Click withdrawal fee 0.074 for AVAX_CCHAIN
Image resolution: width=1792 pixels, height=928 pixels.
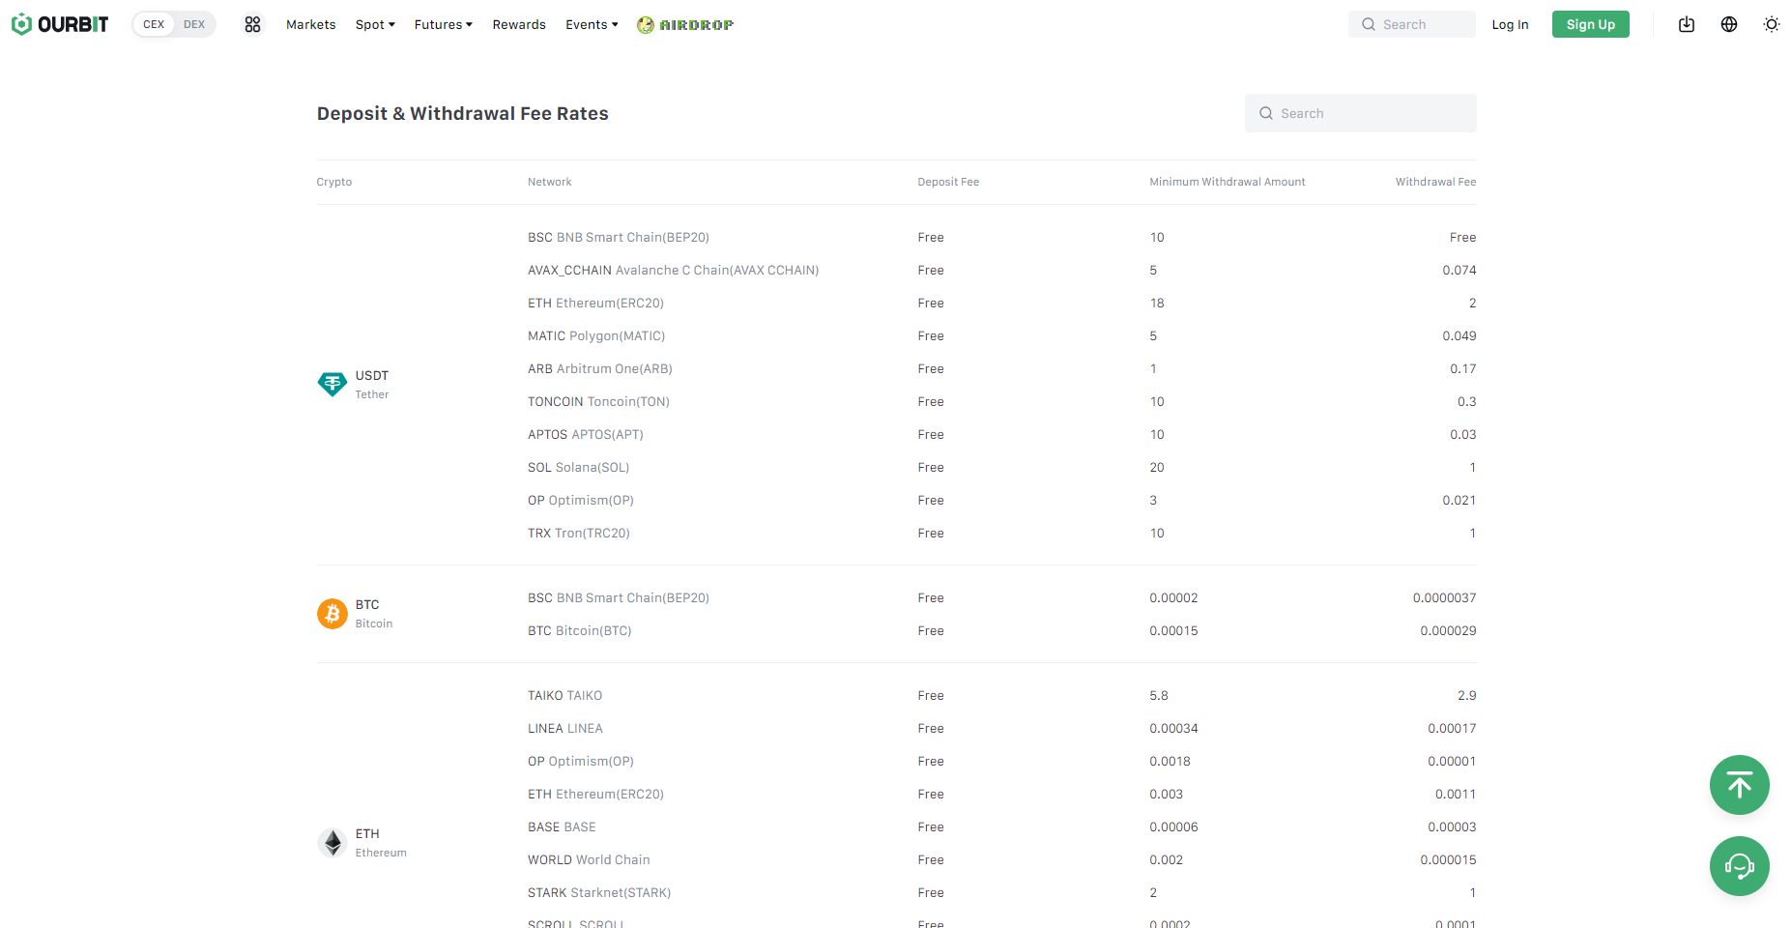[1460, 270]
